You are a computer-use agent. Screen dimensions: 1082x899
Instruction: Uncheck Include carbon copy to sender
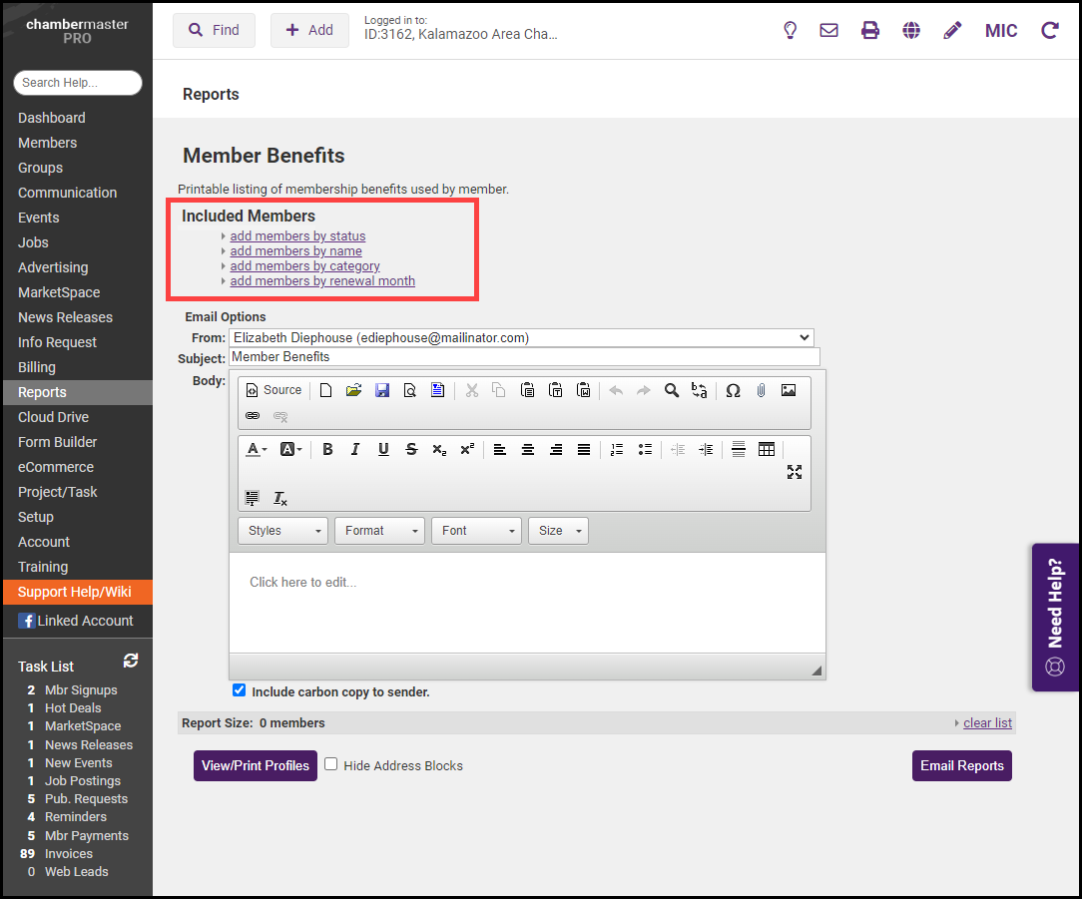tap(239, 690)
